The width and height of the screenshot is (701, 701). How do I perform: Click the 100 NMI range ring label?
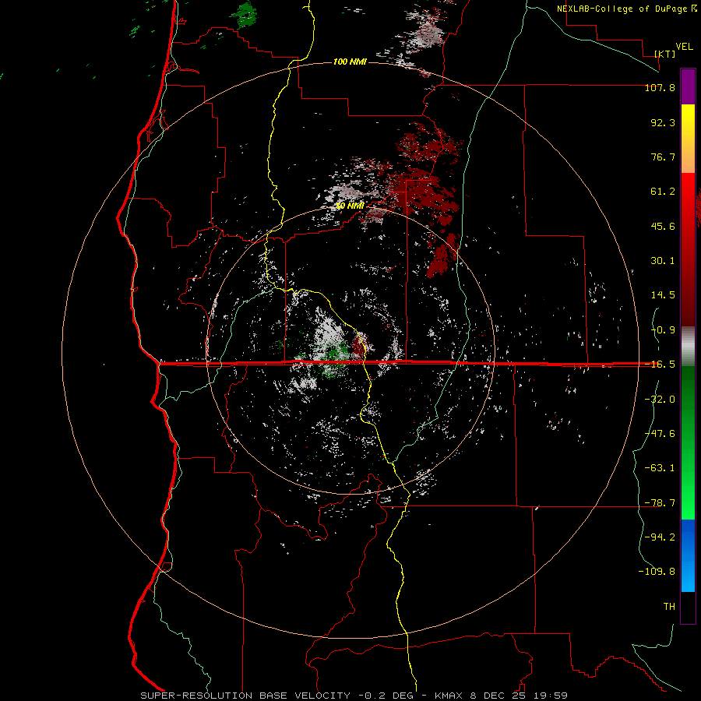[350, 62]
